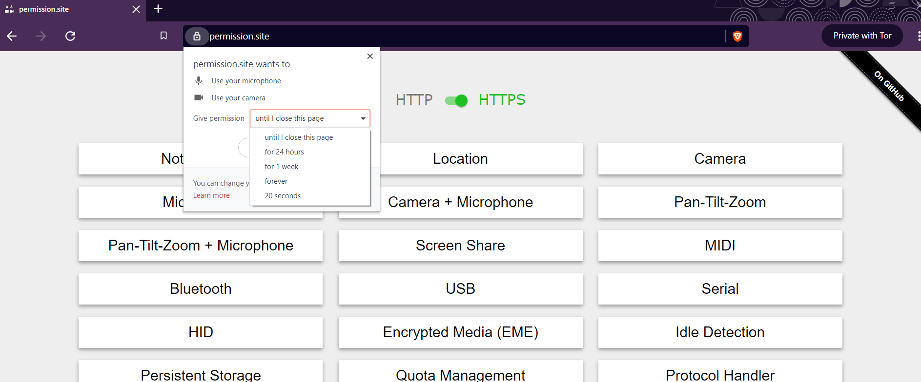Screen dimensions: 921x382
Task: Request Bluetooth permission
Action: [x=201, y=289]
